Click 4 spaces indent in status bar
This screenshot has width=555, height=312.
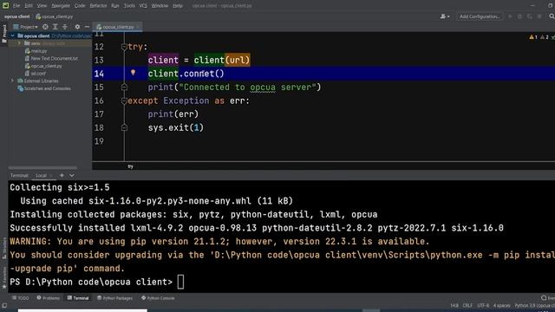pos(501,305)
